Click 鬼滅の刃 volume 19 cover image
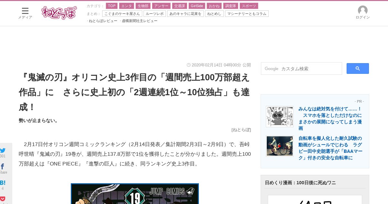Viewport: 388px width, 204px height. point(135,194)
